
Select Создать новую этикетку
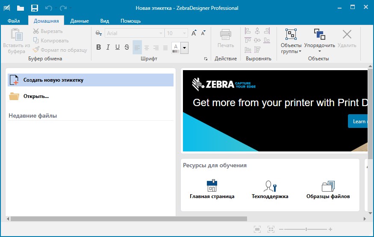91,80
